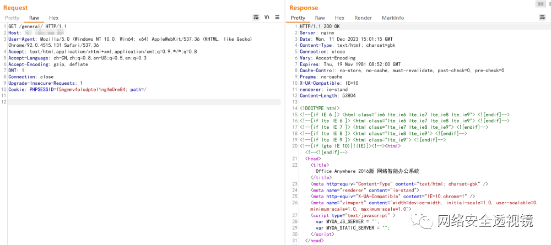This screenshot has height=245, width=551.
Task: Click the Request panel heading
Action: tap(15, 8)
